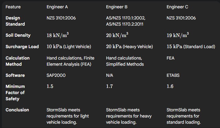Click the 20 kPa (Heavy Vehicle) cell
220x128 pixels.
click(x=129, y=47)
